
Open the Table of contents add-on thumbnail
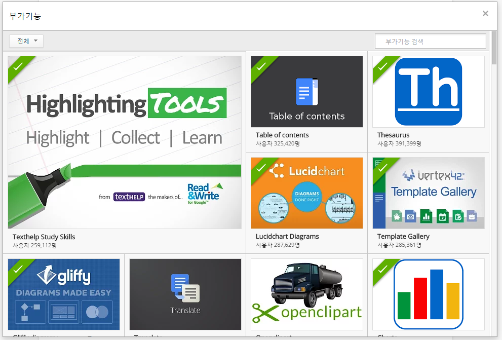tap(306, 92)
